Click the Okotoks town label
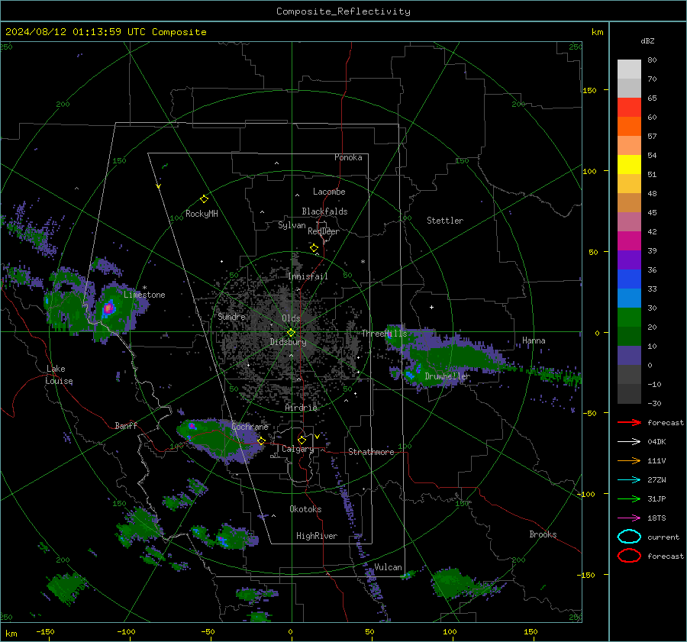 tap(305, 509)
